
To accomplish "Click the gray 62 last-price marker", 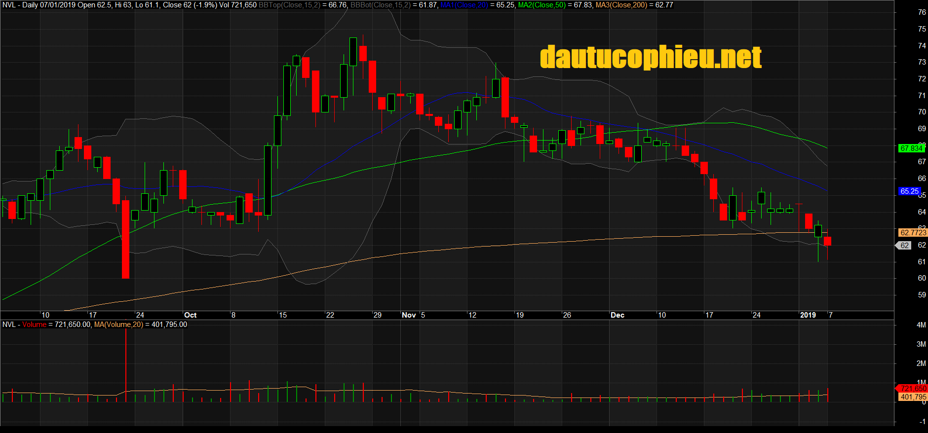I will tap(904, 245).
